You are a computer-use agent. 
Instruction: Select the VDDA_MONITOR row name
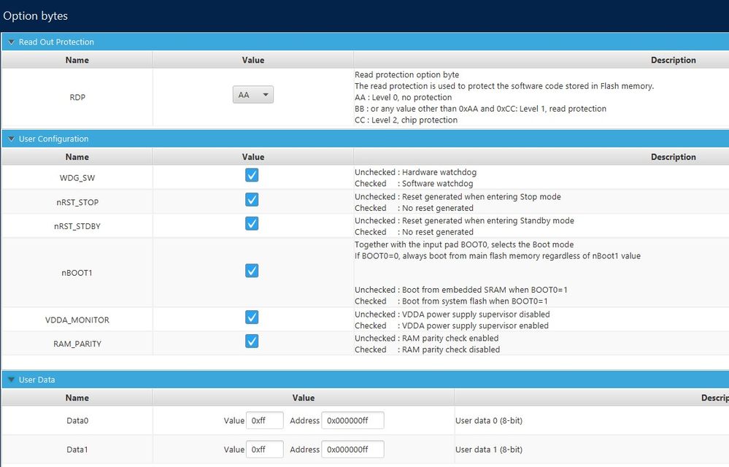[x=77, y=320]
